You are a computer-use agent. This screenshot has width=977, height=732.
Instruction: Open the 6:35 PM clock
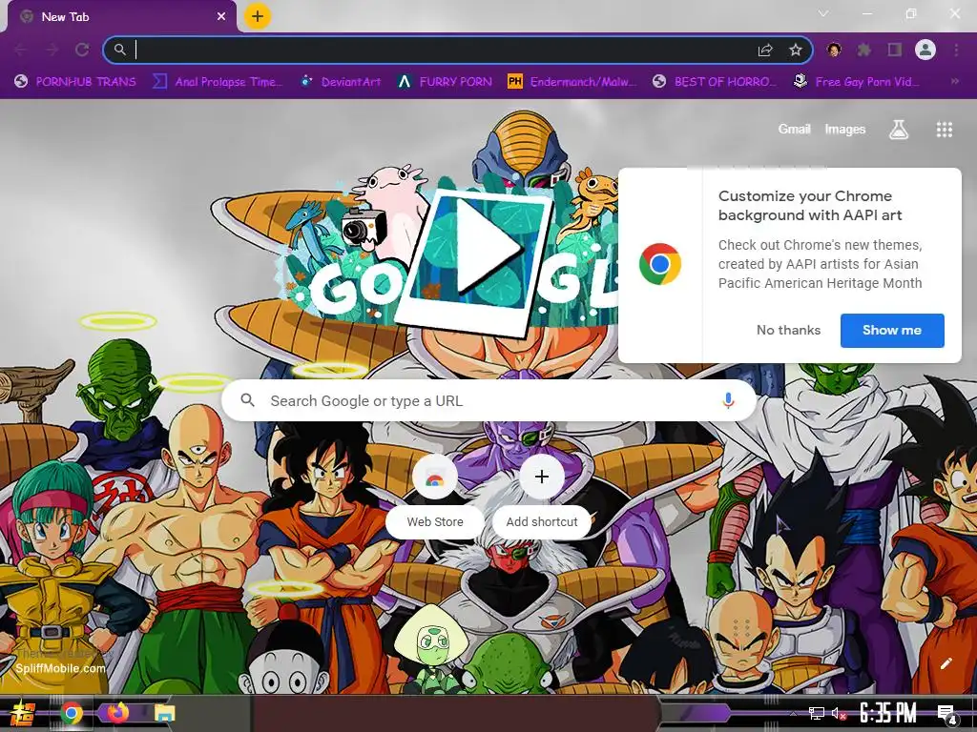point(888,713)
